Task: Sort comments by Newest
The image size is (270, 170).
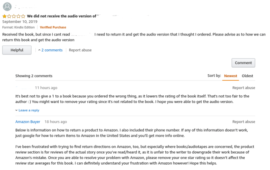Action: (230, 76)
